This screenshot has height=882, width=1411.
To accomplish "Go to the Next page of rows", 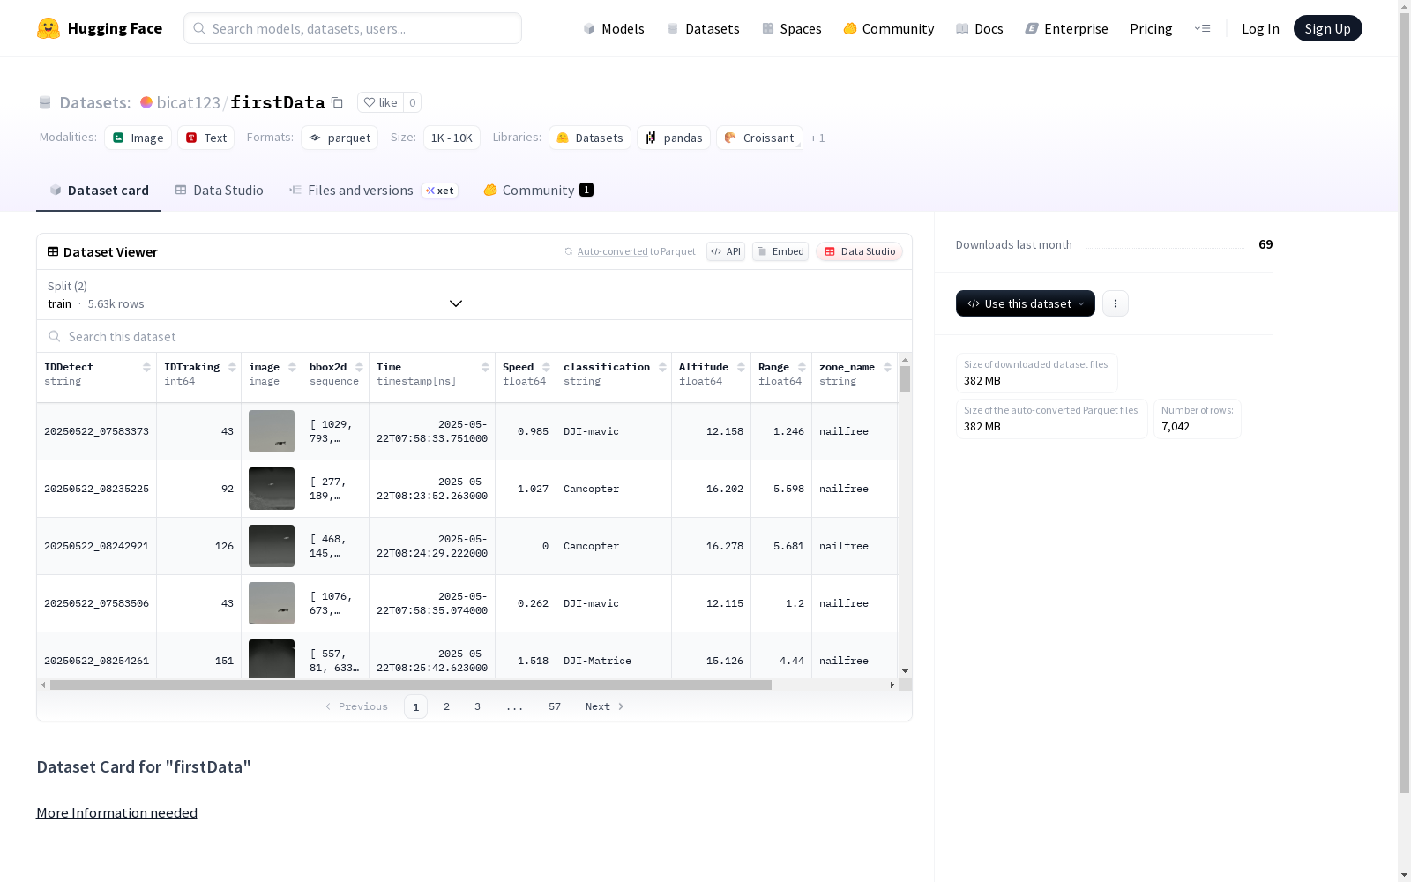I will point(605,706).
